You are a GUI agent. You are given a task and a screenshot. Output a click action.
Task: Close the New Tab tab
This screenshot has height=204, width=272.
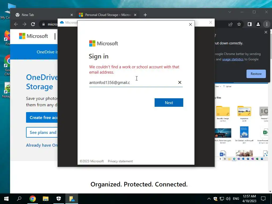72,15
